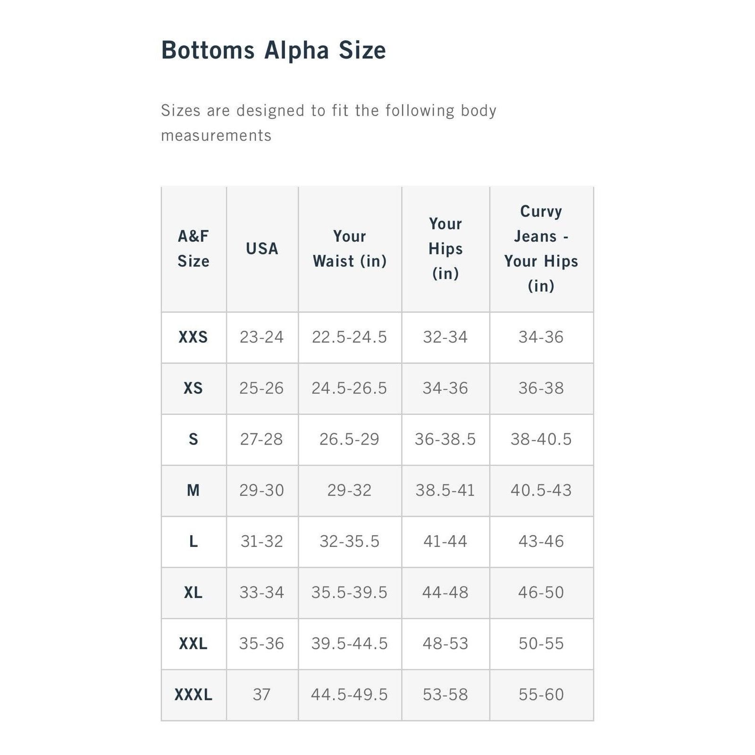Click the XXS size row label

point(193,337)
